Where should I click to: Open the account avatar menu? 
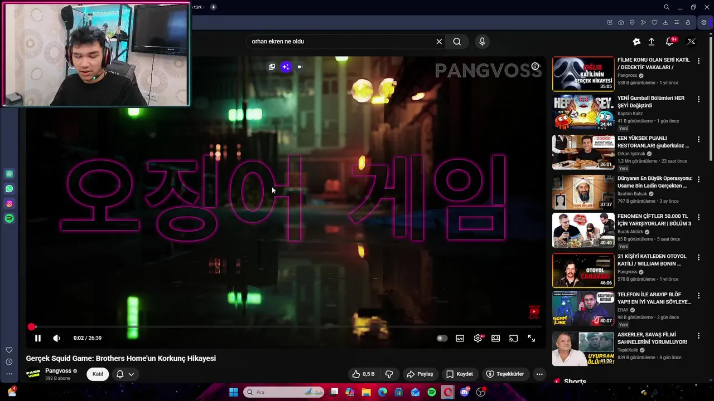(691, 41)
